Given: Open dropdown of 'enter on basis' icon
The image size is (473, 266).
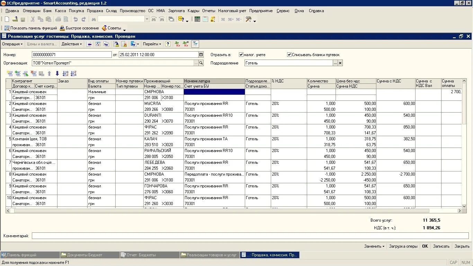Looking at the screenshot, I should [138, 44].
